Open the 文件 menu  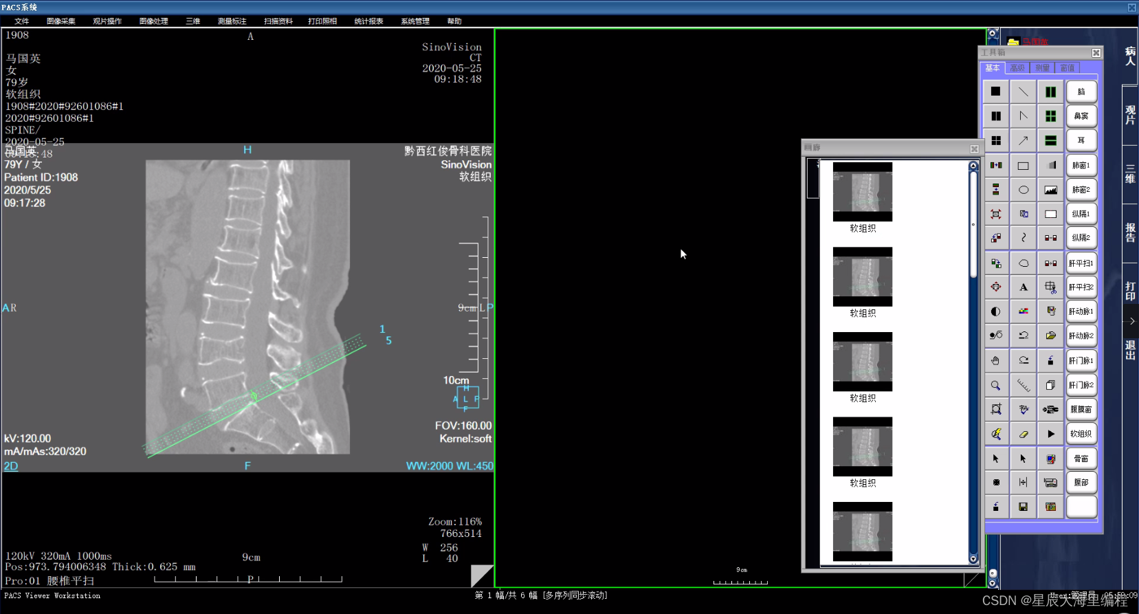pyautogui.click(x=22, y=21)
